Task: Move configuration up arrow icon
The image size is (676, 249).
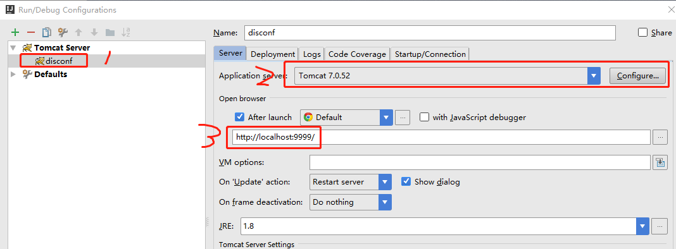Action: click(x=78, y=32)
